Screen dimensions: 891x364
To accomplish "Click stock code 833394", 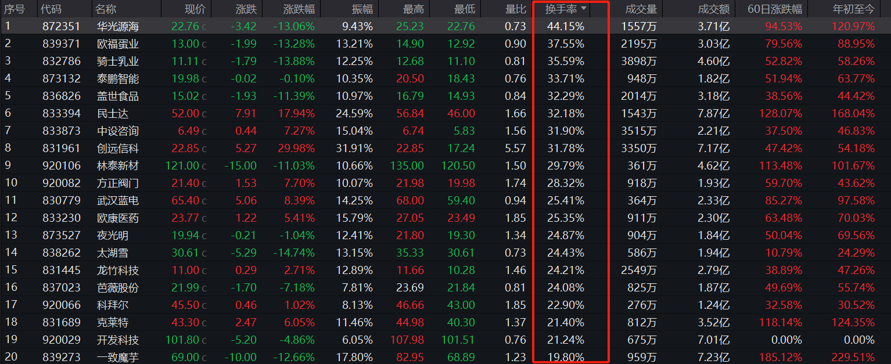I will point(62,113).
